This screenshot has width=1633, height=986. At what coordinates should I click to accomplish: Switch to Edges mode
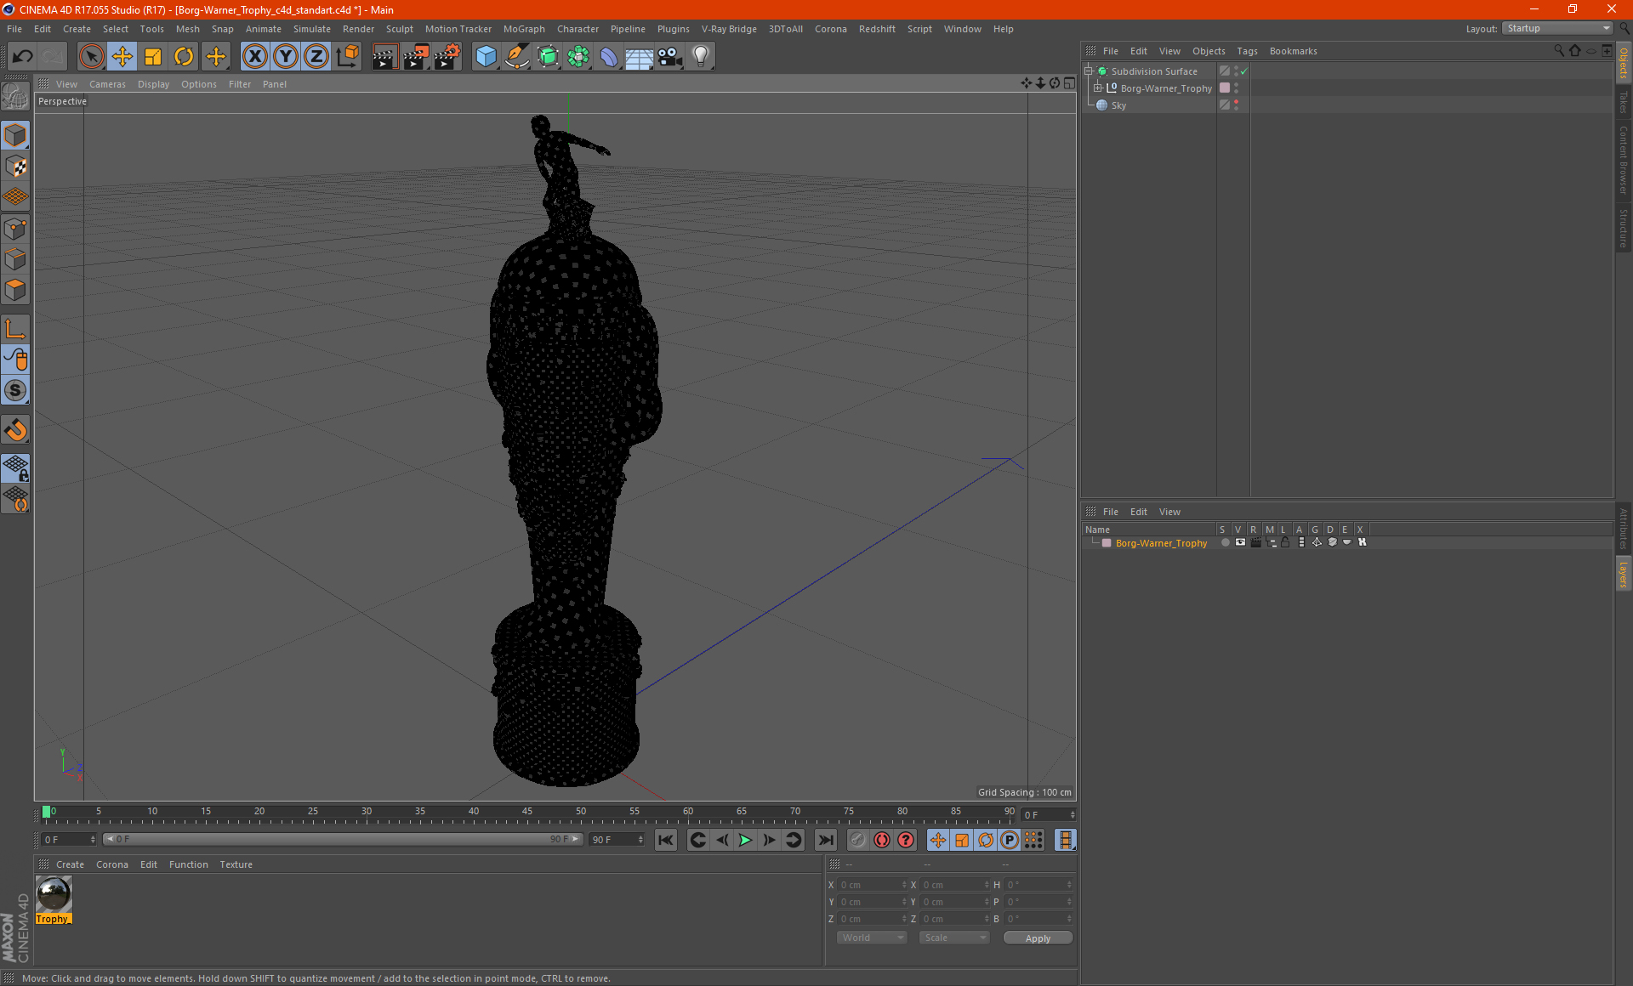point(15,259)
